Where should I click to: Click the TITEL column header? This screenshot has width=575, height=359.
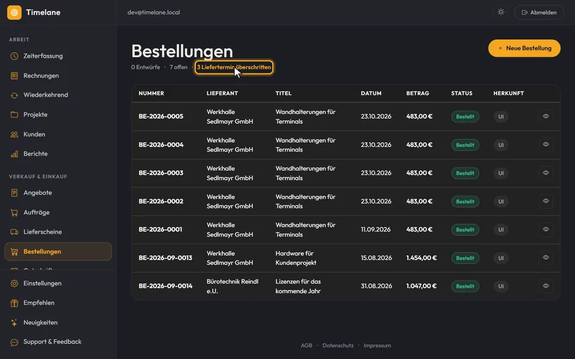coord(283,93)
